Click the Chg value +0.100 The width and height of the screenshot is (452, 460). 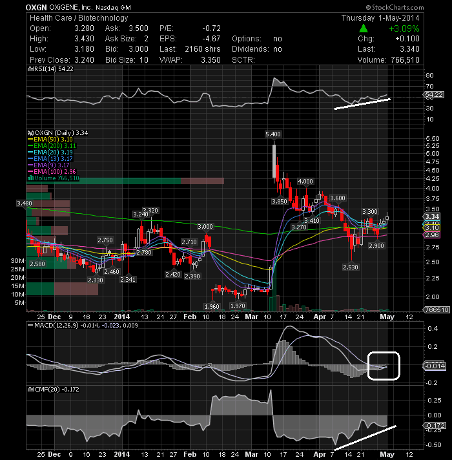pos(407,39)
